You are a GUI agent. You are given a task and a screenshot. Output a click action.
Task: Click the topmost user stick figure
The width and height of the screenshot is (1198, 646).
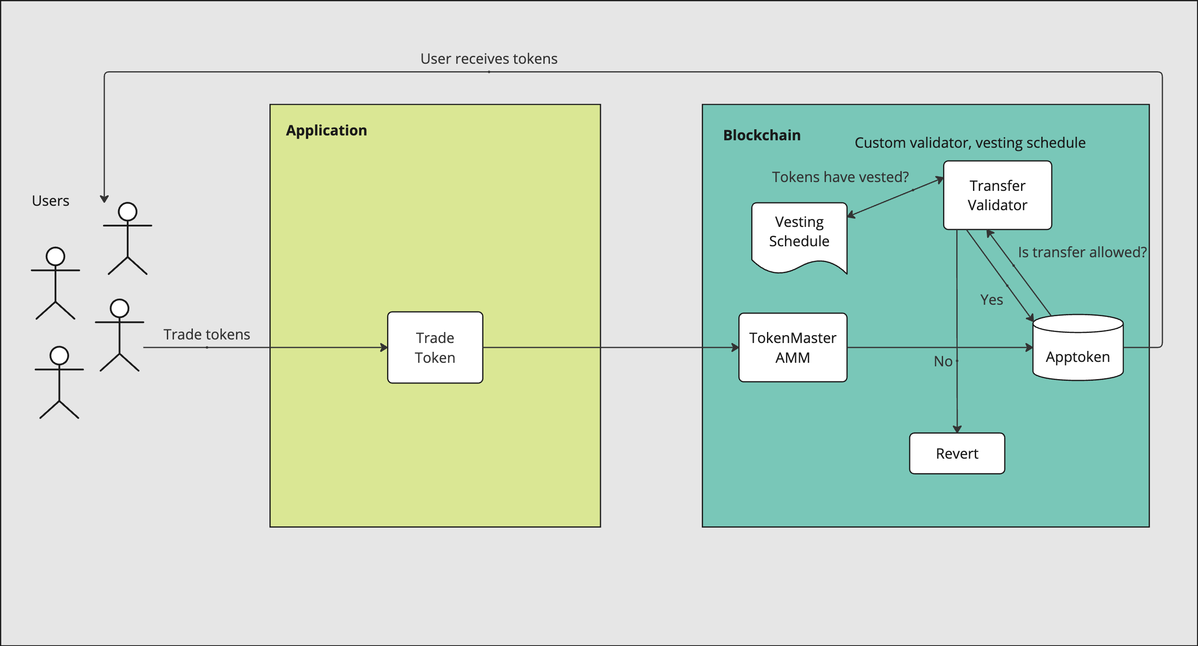click(x=127, y=238)
